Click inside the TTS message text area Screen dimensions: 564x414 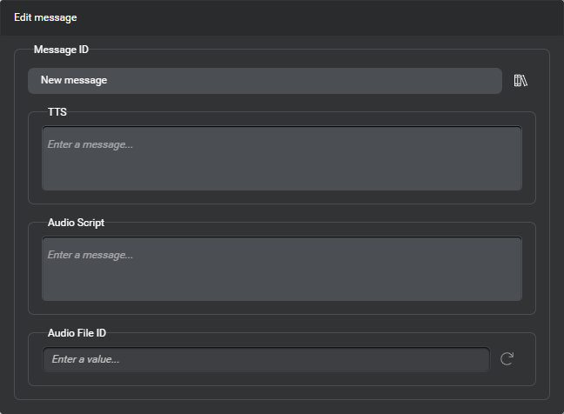(x=282, y=158)
